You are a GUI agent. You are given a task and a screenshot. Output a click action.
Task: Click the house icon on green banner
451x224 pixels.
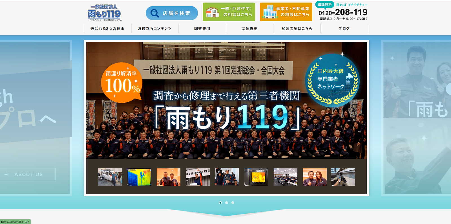click(x=212, y=12)
